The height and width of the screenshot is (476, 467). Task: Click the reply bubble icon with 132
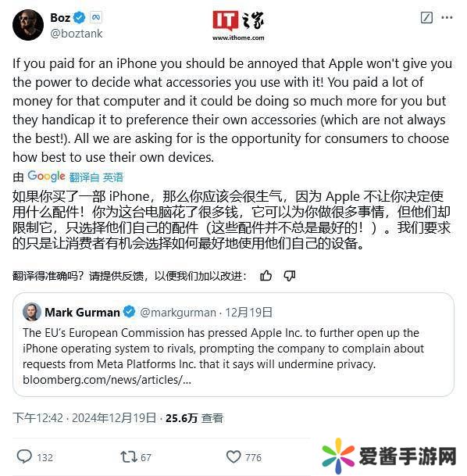click(24, 456)
